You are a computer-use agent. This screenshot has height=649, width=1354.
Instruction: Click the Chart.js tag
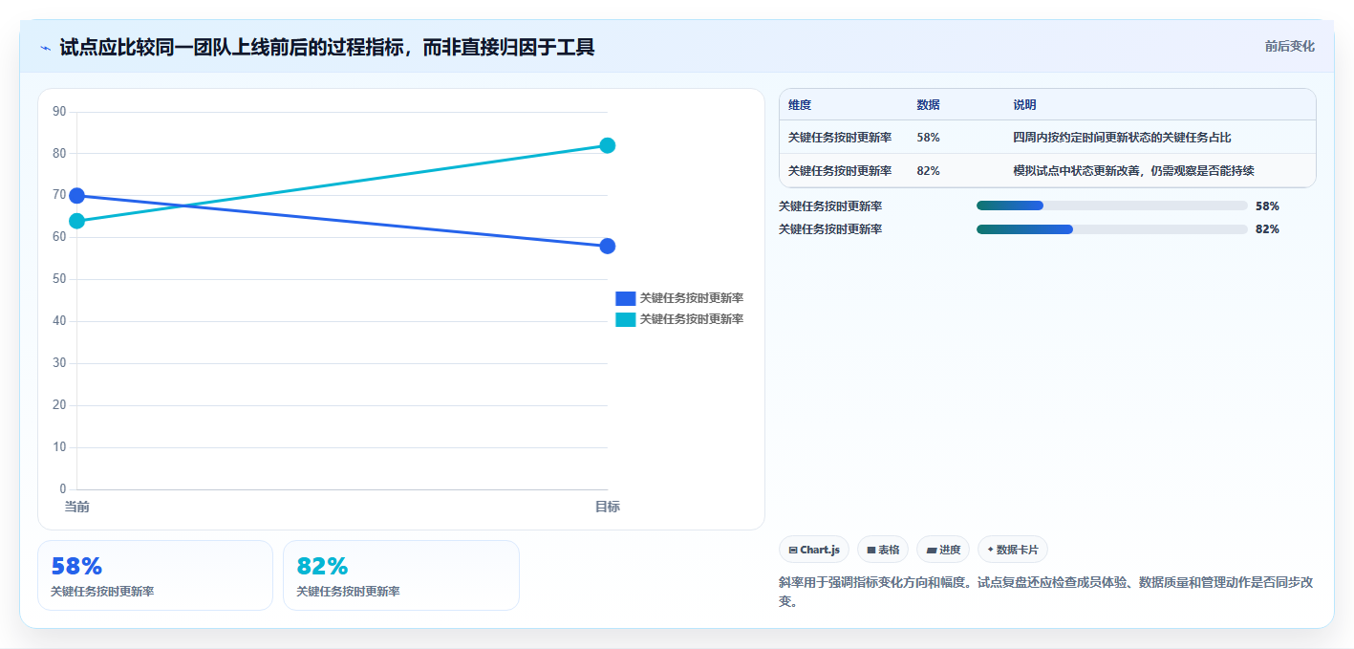click(x=814, y=550)
